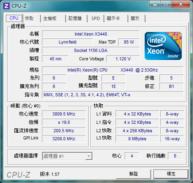
Task: Click the 修正 value B1
Action: (x=171, y=86)
